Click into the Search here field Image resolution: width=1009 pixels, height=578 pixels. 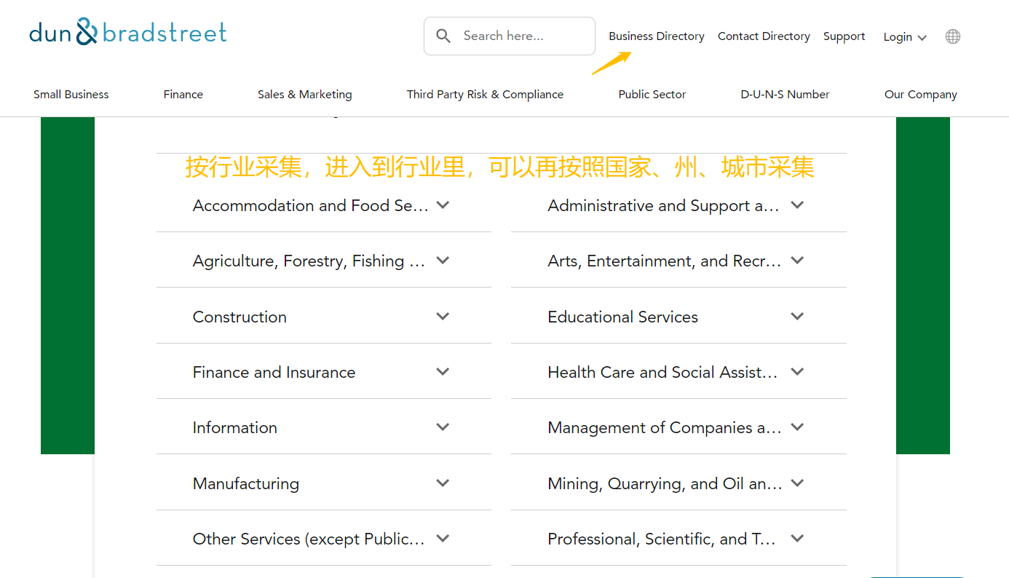(510, 36)
